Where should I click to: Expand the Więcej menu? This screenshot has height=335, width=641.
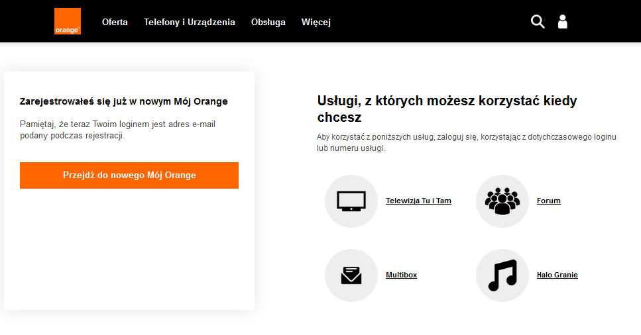pos(316,22)
